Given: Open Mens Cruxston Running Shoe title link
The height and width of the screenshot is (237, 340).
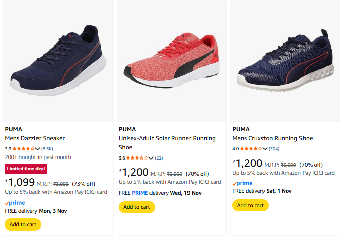Looking at the screenshot, I should coord(272,138).
